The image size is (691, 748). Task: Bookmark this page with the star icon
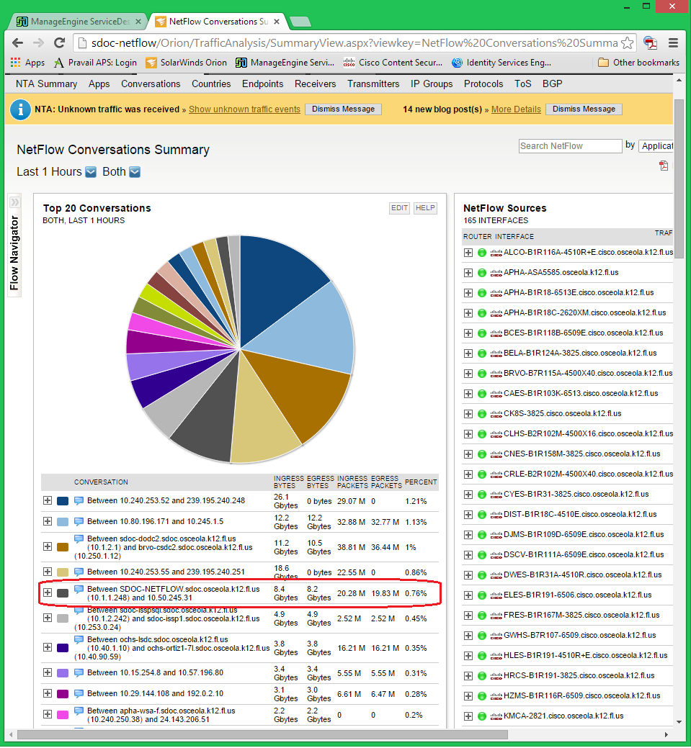point(627,43)
